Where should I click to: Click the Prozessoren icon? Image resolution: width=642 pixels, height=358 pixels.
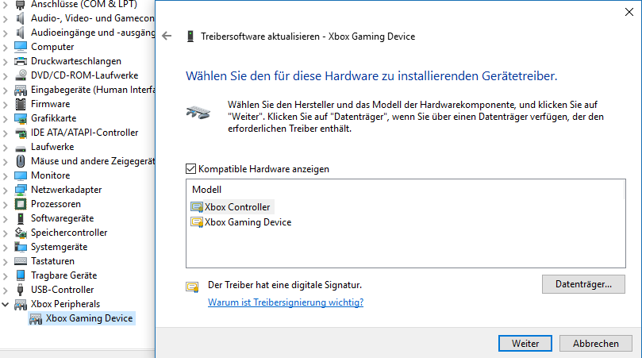coord(20,204)
